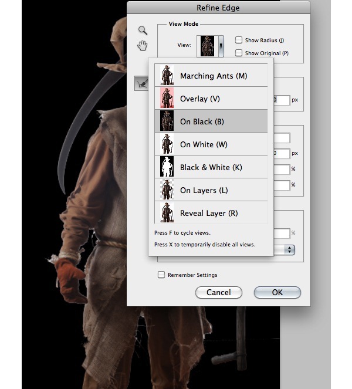This screenshot has width=352, height=389.
Task: Choose Black & White (K) view
Action: (211, 167)
